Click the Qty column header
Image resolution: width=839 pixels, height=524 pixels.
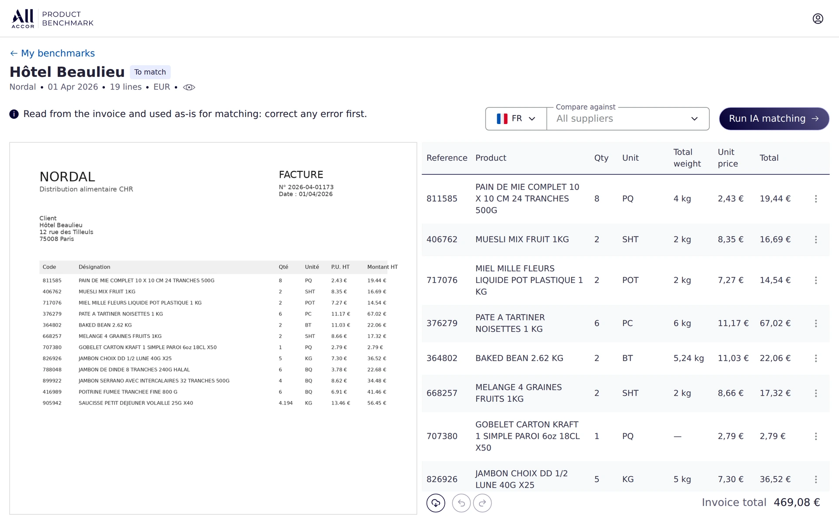click(601, 158)
